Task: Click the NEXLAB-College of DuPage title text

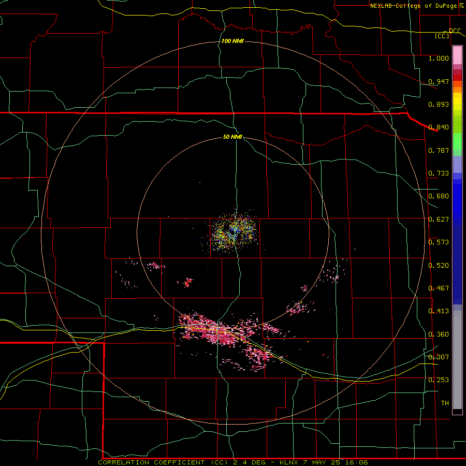Action: (413, 6)
